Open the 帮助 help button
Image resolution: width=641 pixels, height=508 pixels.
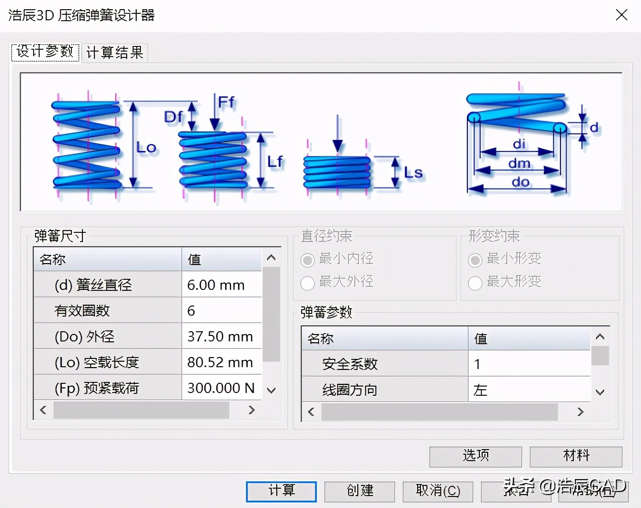tap(594, 491)
